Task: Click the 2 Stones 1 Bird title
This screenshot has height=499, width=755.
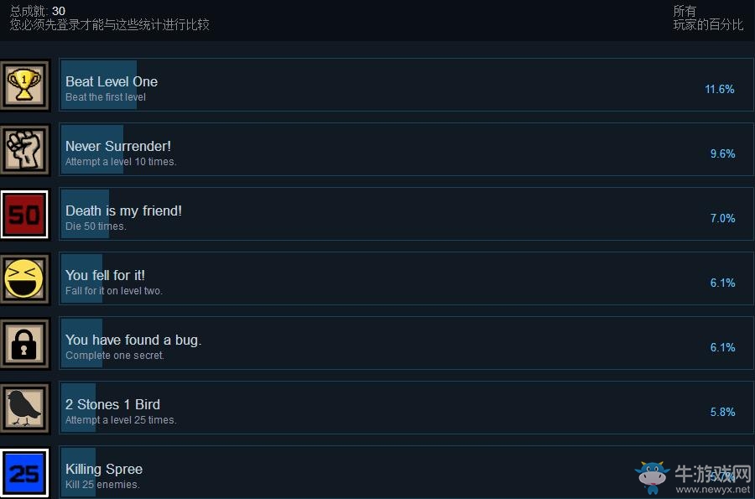Action: [112, 404]
